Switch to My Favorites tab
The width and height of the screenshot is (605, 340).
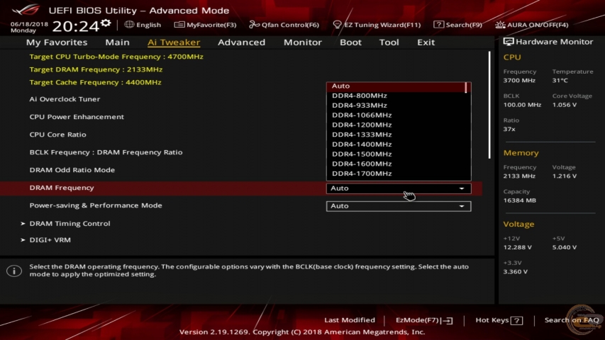pyautogui.click(x=57, y=42)
